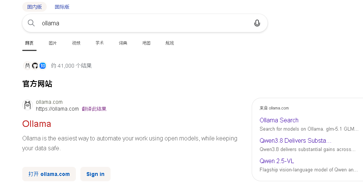This screenshot has height=185, width=363.
Task: Click the 来自 ollama.com label
Action: pos(274,108)
